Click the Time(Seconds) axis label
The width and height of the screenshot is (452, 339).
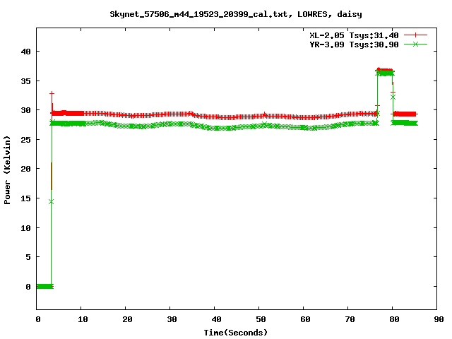(236, 333)
